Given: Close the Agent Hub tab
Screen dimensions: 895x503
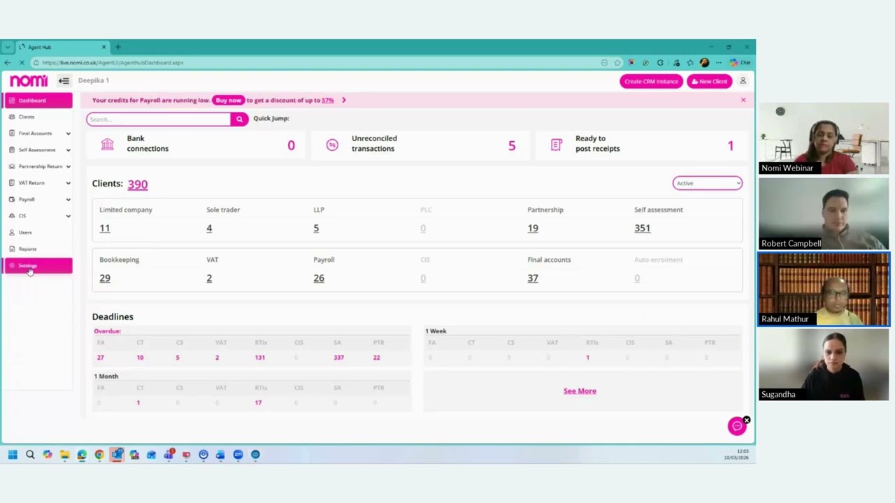Looking at the screenshot, I should tap(103, 47).
